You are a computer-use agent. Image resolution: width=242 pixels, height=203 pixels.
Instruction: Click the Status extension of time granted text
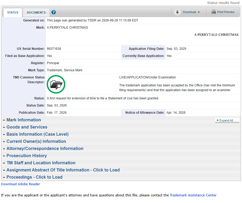(x=103, y=98)
